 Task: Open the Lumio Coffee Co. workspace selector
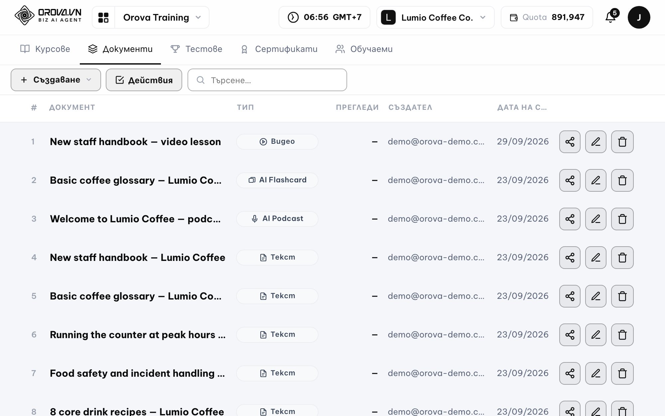point(435,17)
